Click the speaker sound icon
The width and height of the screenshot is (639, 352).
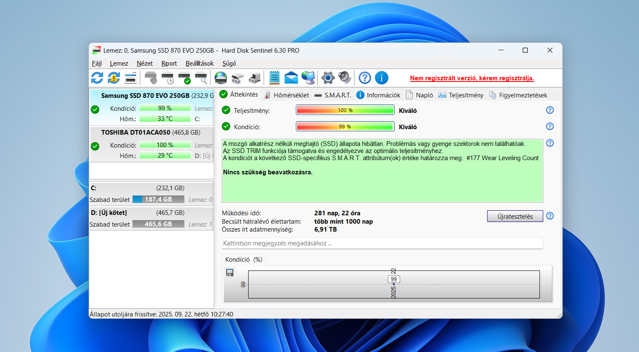pos(345,78)
